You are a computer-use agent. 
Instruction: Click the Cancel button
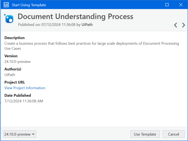coord(174,134)
